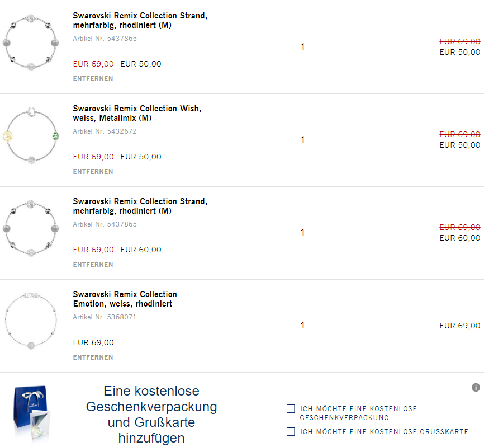The image size is (484, 447).
Task: Tick the free greeting card checkbox
Action: pyautogui.click(x=291, y=431)
